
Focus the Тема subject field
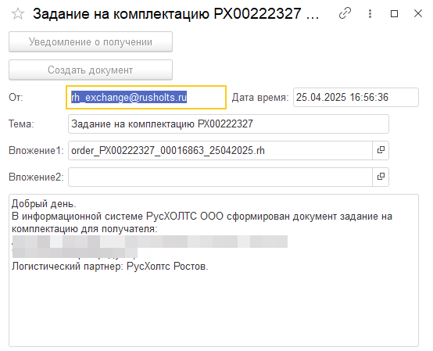point(228,124)
